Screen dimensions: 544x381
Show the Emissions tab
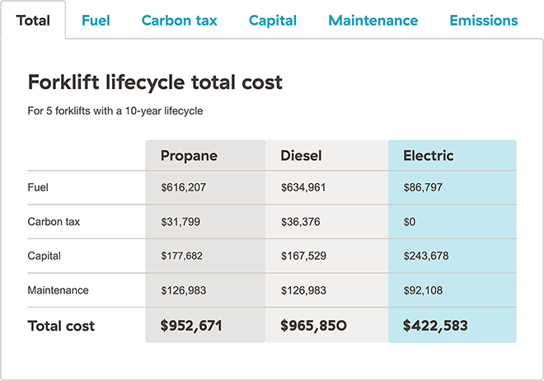click(x=483, y=21)
